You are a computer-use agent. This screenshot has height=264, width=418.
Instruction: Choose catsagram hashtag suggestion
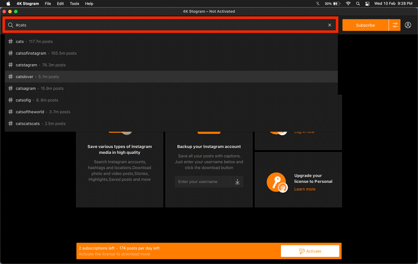(171, 89)
